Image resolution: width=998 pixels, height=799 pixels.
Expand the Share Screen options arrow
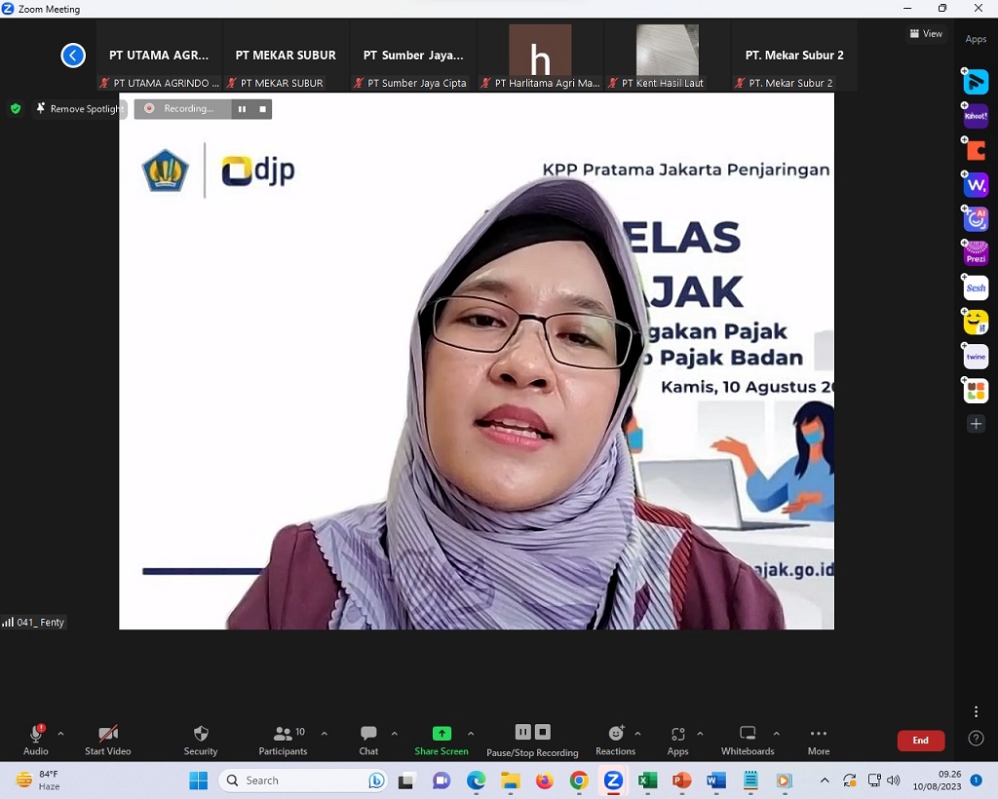[471, 734]
